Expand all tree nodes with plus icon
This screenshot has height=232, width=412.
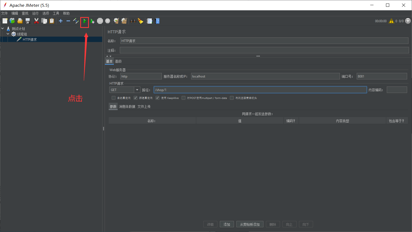(61, 21)
